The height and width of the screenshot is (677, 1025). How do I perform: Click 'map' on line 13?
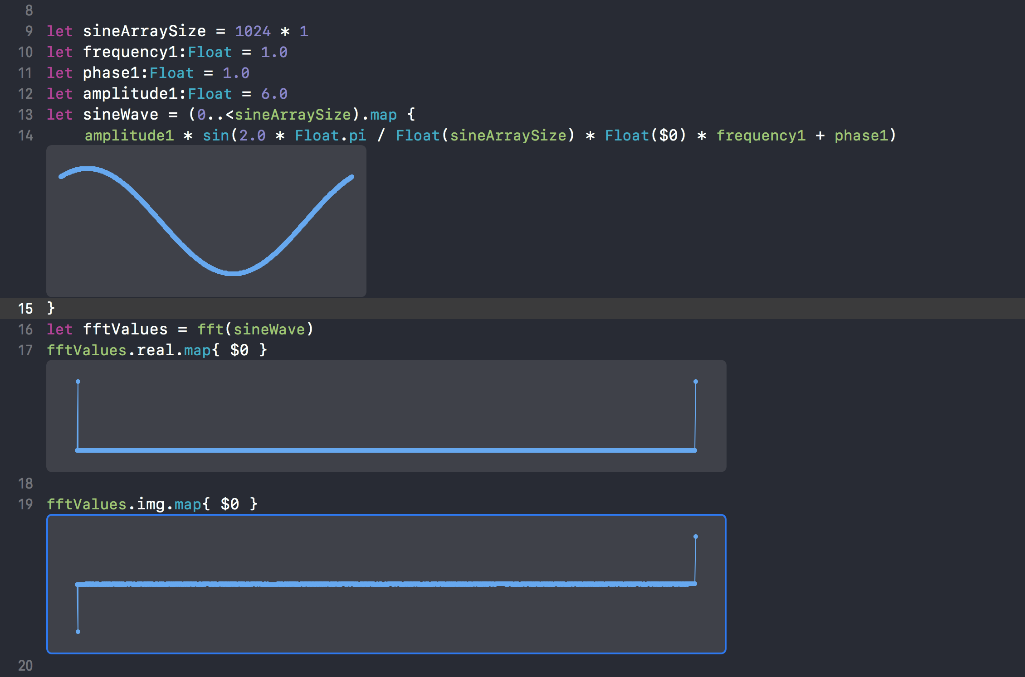point(383,115)
